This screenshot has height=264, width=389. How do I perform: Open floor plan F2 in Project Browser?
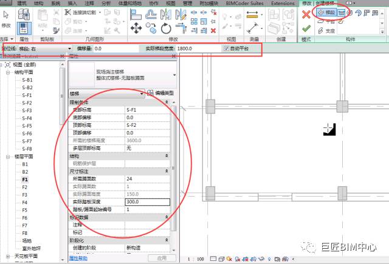pos(24,187)
